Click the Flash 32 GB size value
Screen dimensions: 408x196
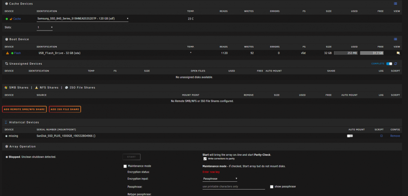tap(328, 53)
